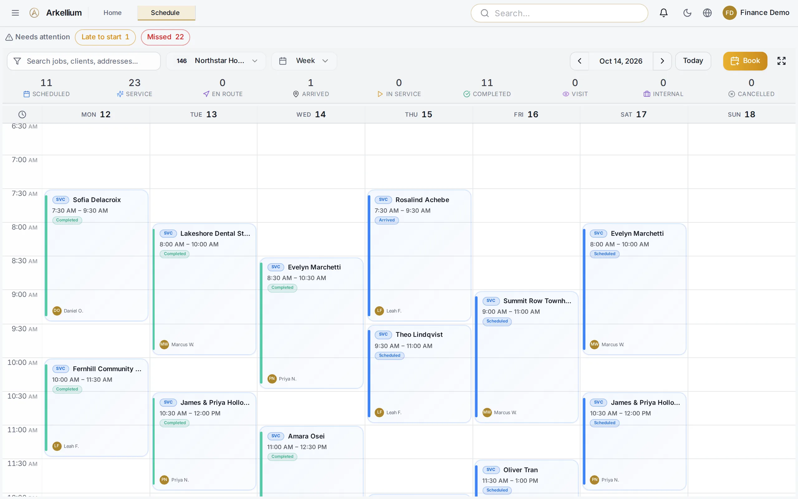
Task: Click the In Service play stat icon
Action: [x=380, y=94]
